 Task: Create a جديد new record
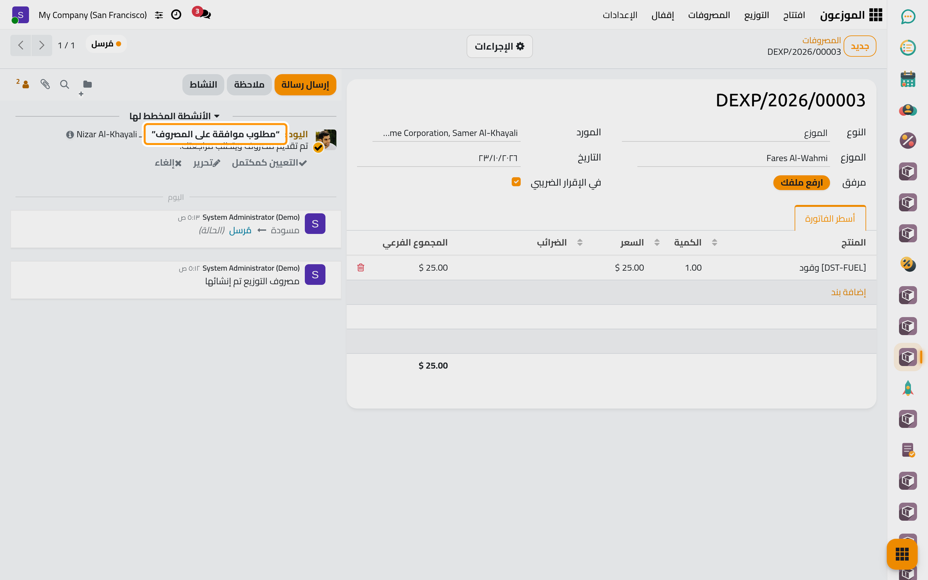[x=860, y=46]
